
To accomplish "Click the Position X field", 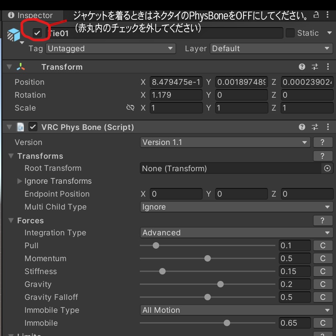I will coord(176,82).
